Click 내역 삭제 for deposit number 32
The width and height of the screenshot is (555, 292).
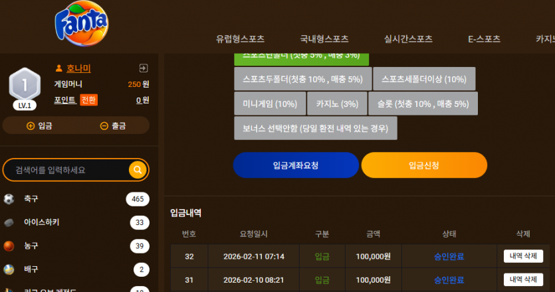pos(523,256)
